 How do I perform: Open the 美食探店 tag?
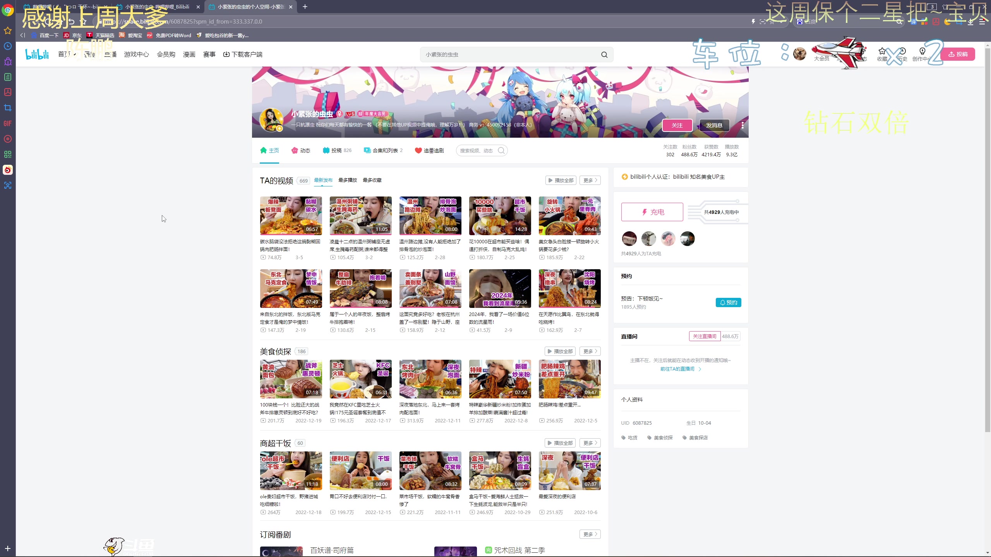click(x=695, y=438)
